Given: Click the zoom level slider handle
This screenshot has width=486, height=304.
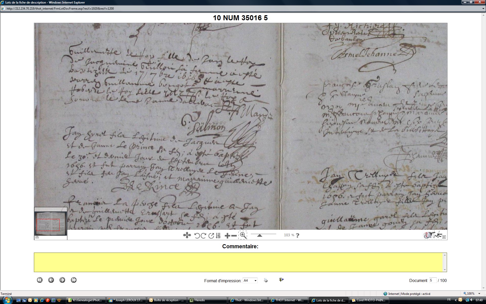Looking at the screenshot, I should (x=259, y=235).
